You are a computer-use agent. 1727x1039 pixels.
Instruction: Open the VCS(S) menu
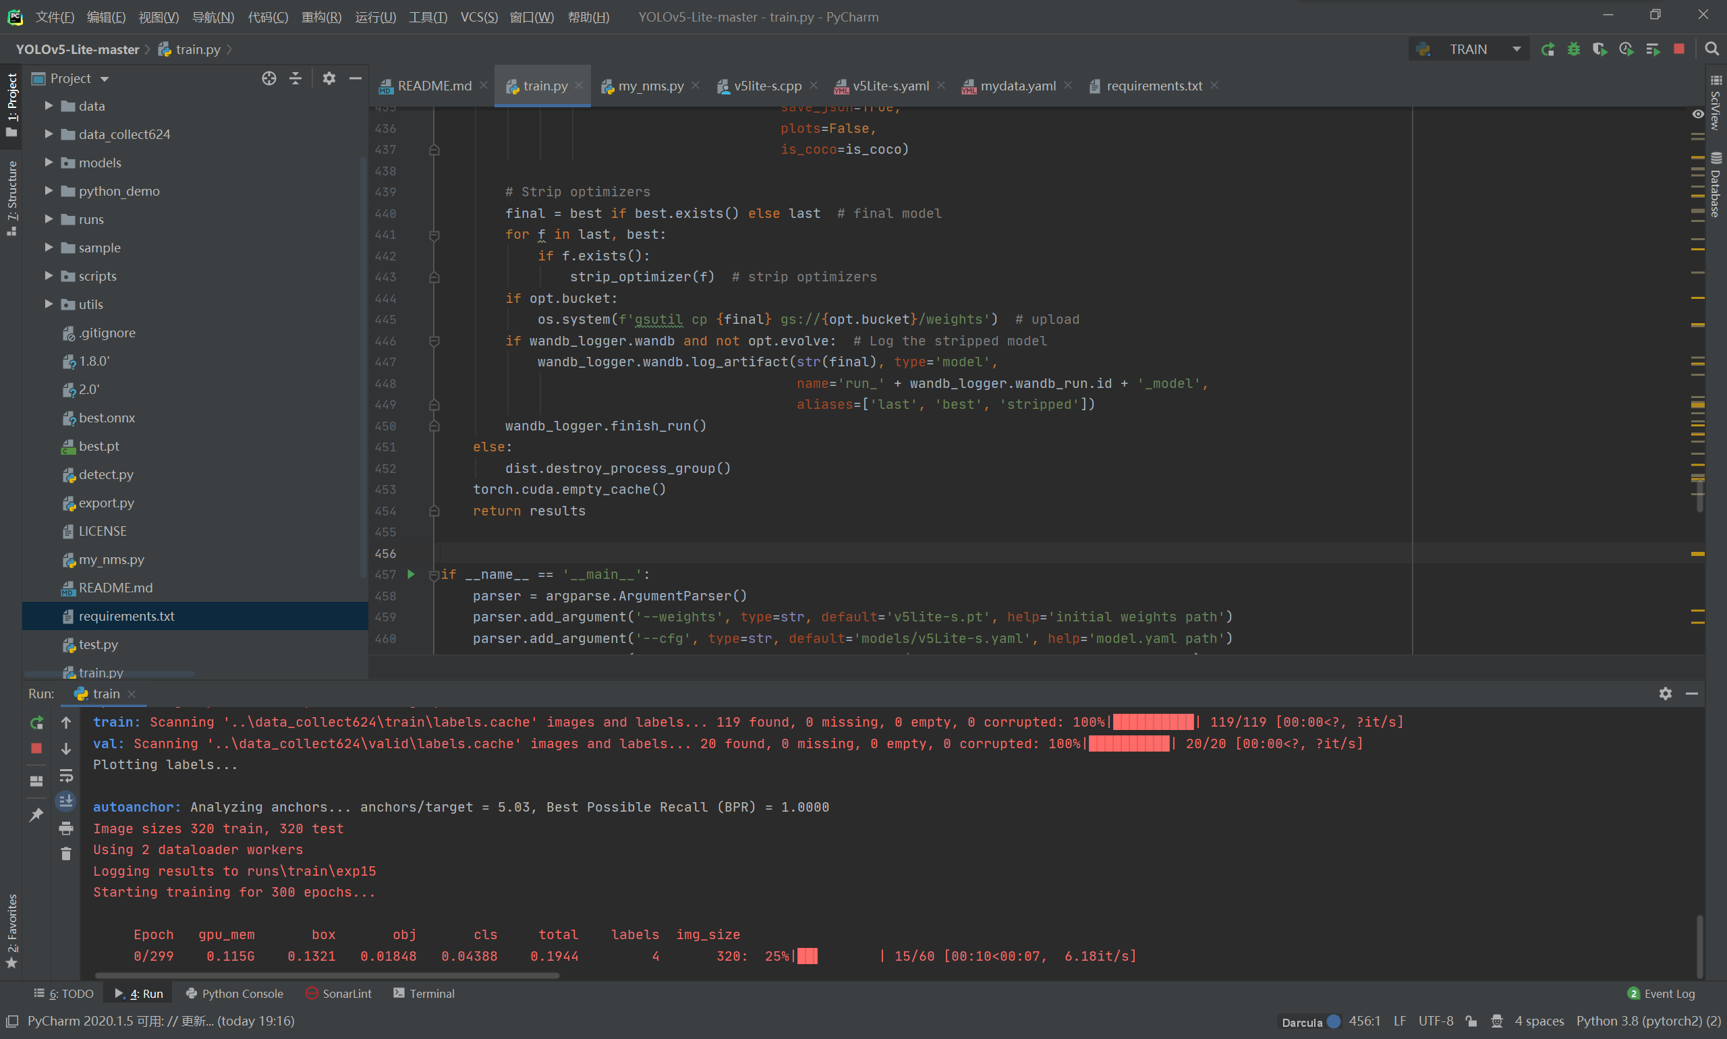[x=479, y=17]
